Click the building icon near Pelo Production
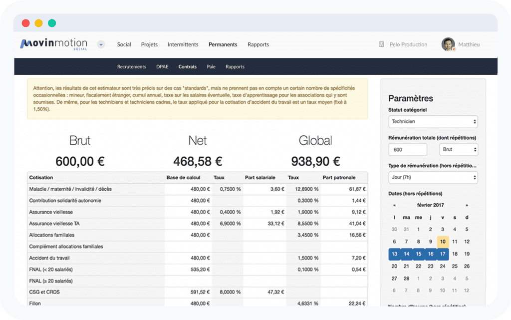This screenshot has width=511, height=320. coord(382,44)
